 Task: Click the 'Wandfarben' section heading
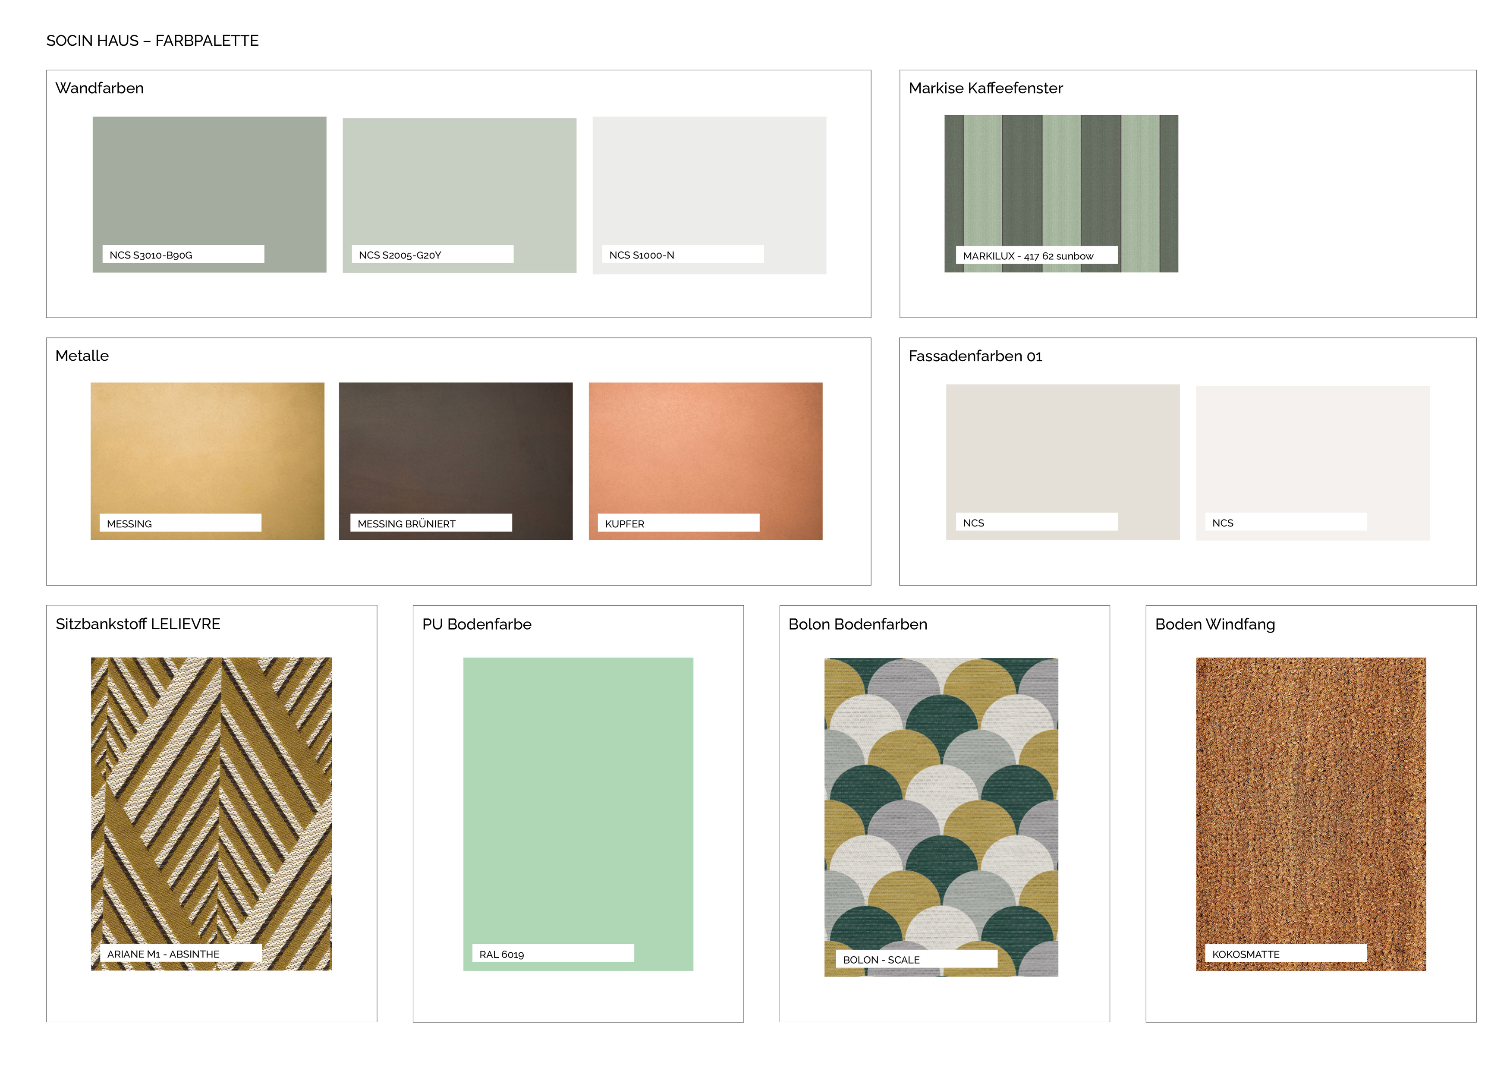(x=99, y=88)
